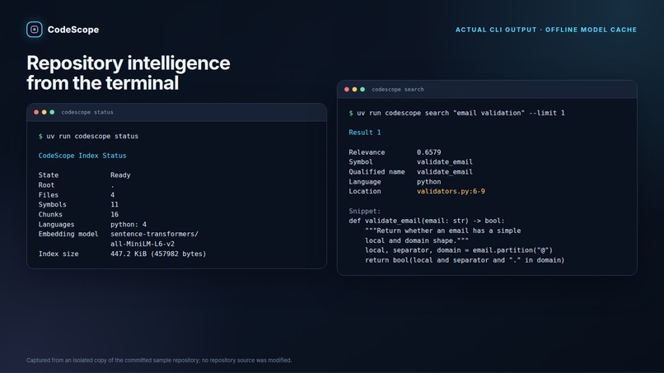Click the 'Repository intelligence from the terminal' headline
Viewport: 664px width, 373px height.
point(129,72)
